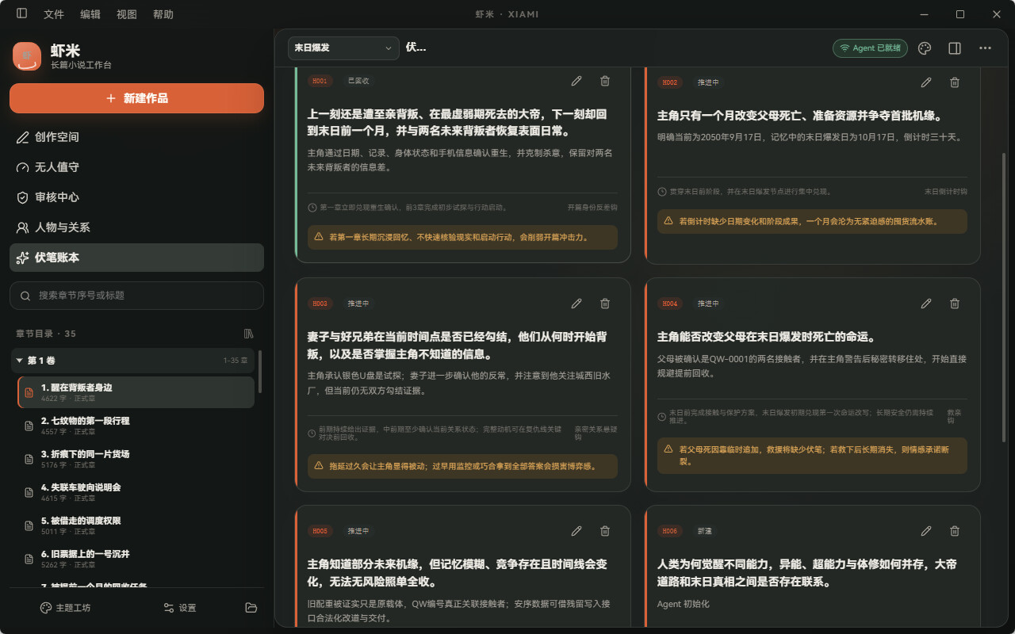Click the 开篇身份反差钩 label
The width and height of the screenshot is (1015, 634).
coord(592,208)
